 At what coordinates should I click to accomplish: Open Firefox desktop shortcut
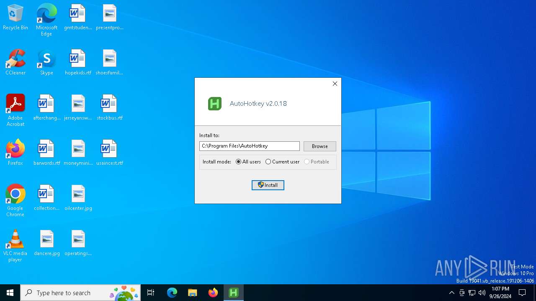click(15, 153)
